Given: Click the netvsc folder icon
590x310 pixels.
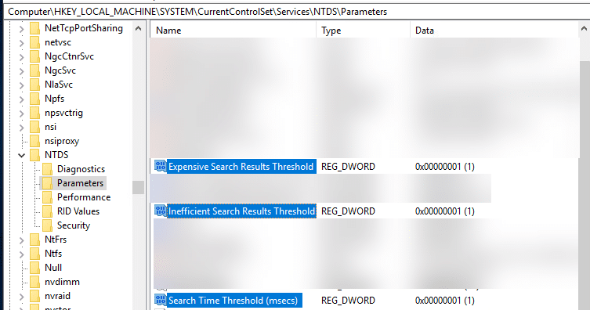Looking at the screenshot, I should 34,42.
